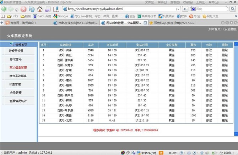The width and height of the screenshot is (238, 155).
Task: Click the 安全退出 logout link
Action: 230,29
